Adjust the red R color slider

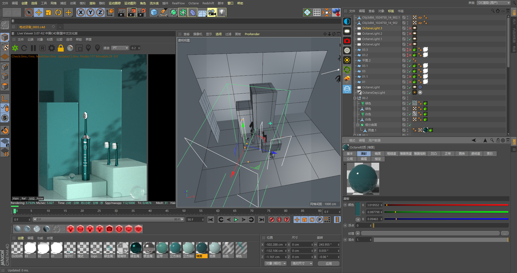point(446,205)
